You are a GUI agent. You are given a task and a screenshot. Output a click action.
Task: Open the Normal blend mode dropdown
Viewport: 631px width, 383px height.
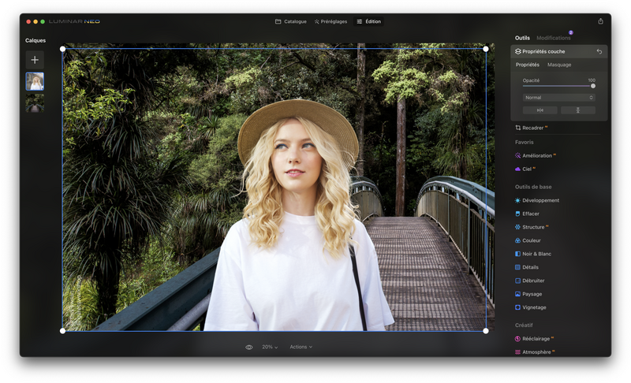point(558,98)
